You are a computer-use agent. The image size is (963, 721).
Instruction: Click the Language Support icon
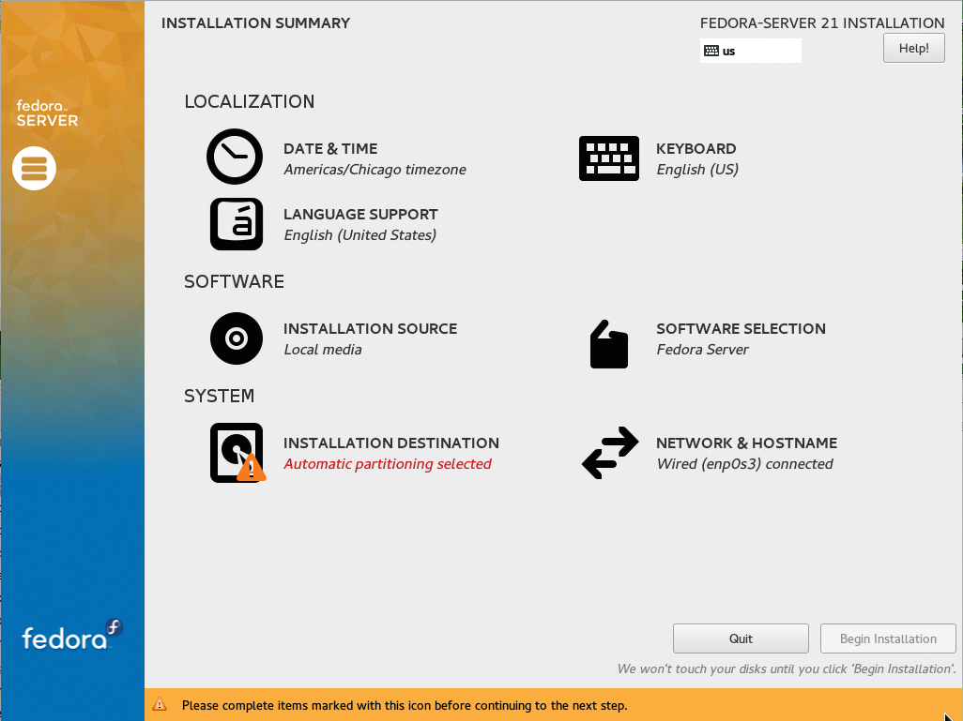click(x=236, y=224)
